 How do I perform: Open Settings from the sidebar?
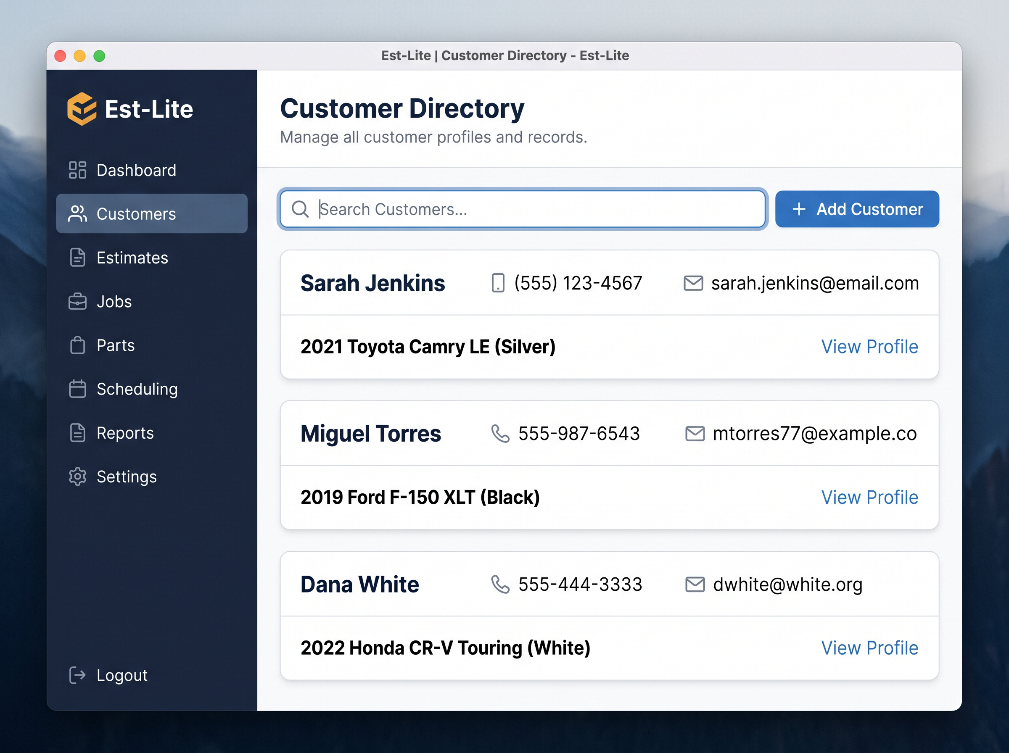coord(126,477)
